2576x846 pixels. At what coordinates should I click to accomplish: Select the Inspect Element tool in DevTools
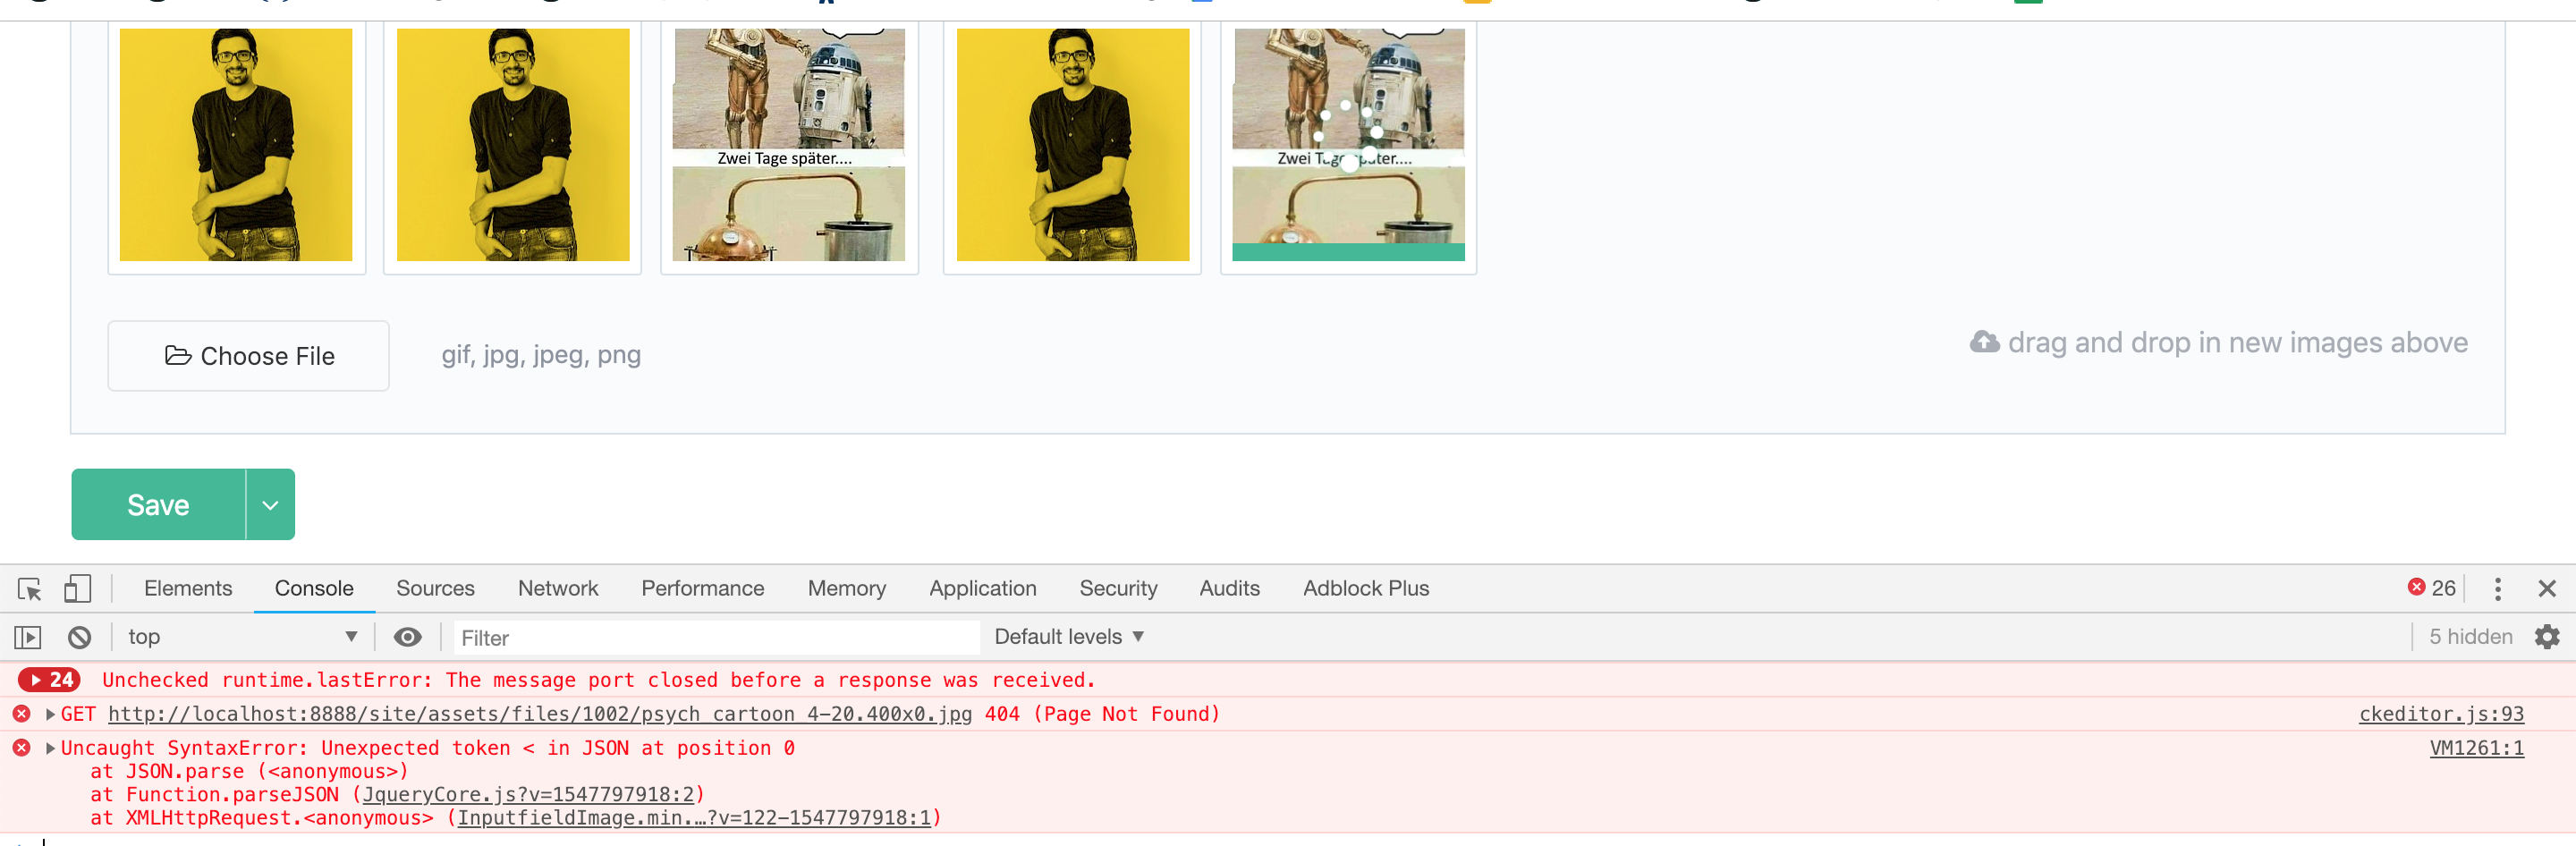point(27,589)
